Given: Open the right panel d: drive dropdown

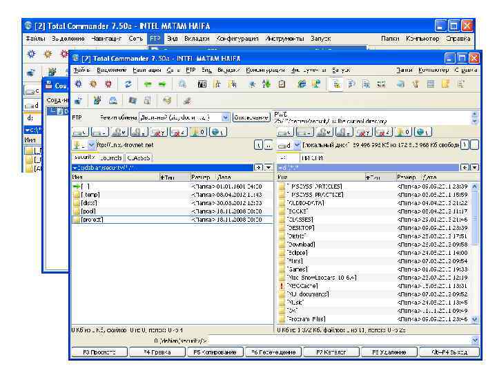Looking at the screenshot, I should click(297, 145).
